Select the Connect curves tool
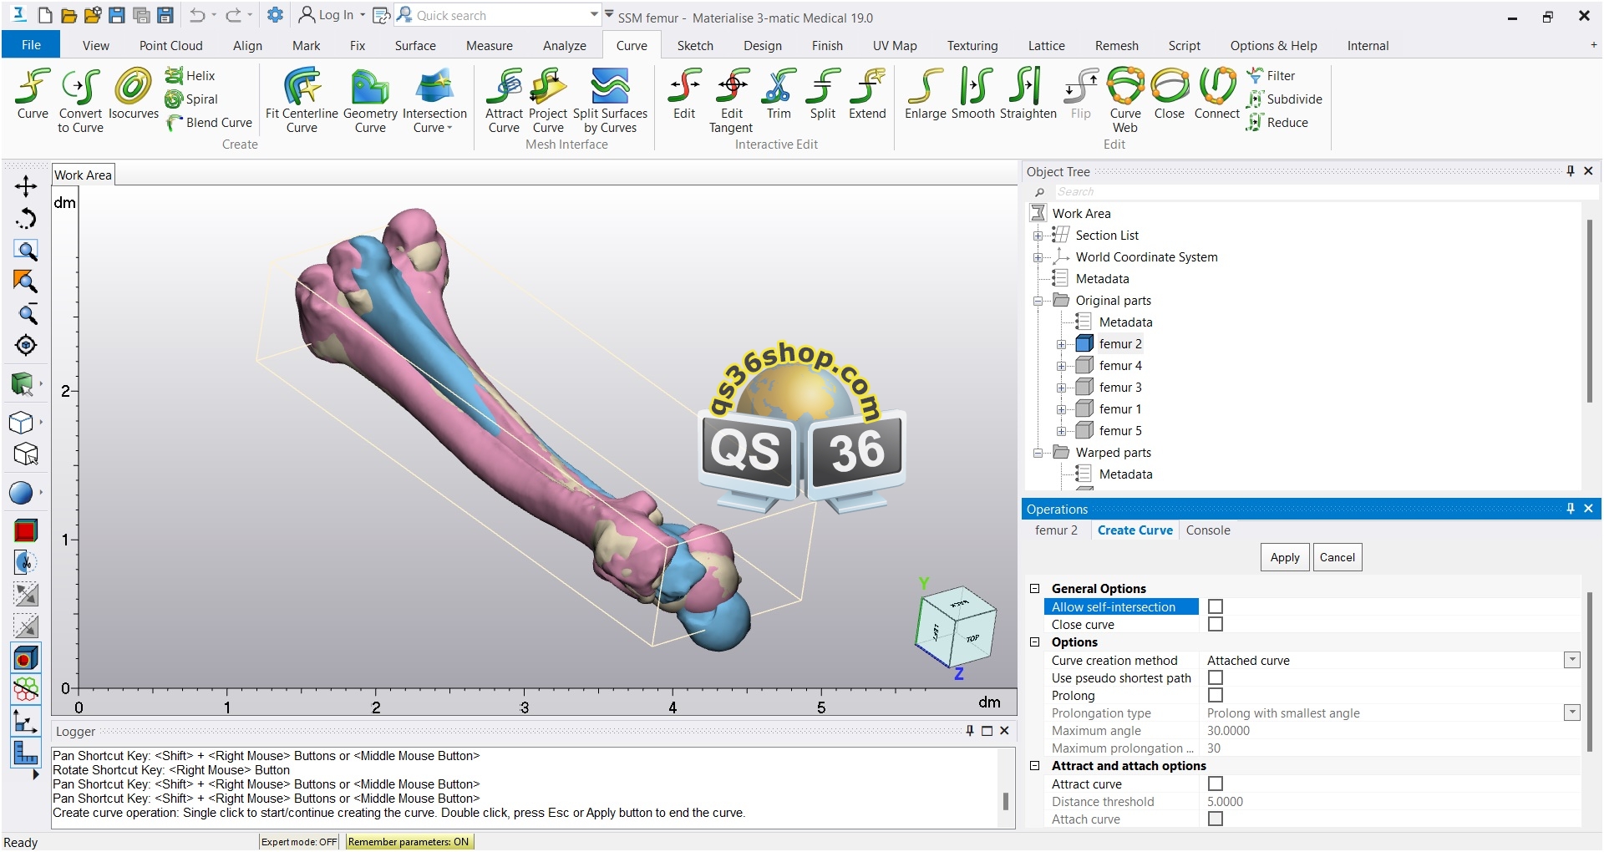Image resolution: width=1604 pixels, height=852 pixels. [1217, 94]
